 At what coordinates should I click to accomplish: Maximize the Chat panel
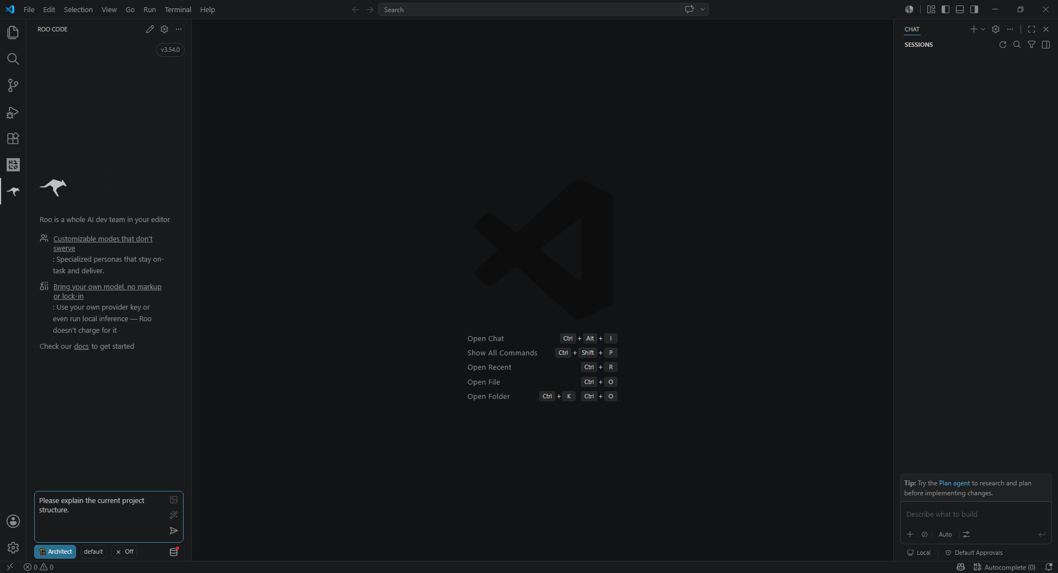[x=1032, y=29]
